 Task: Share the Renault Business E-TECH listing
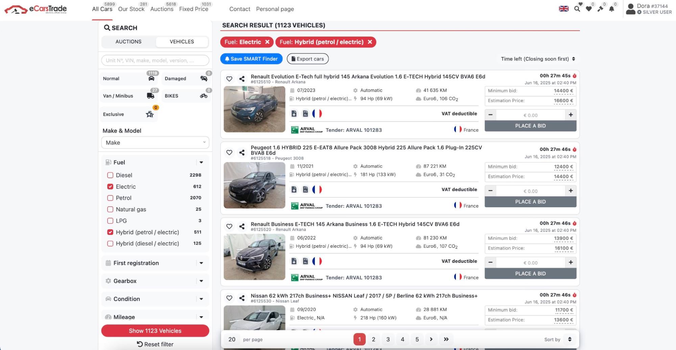pyautogui.click(x=242, y=226)
